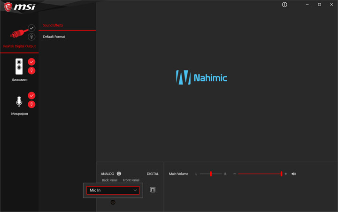Screen dimensions: 338x212
Task: Click the ANALOG label
Action: point(107,174)
